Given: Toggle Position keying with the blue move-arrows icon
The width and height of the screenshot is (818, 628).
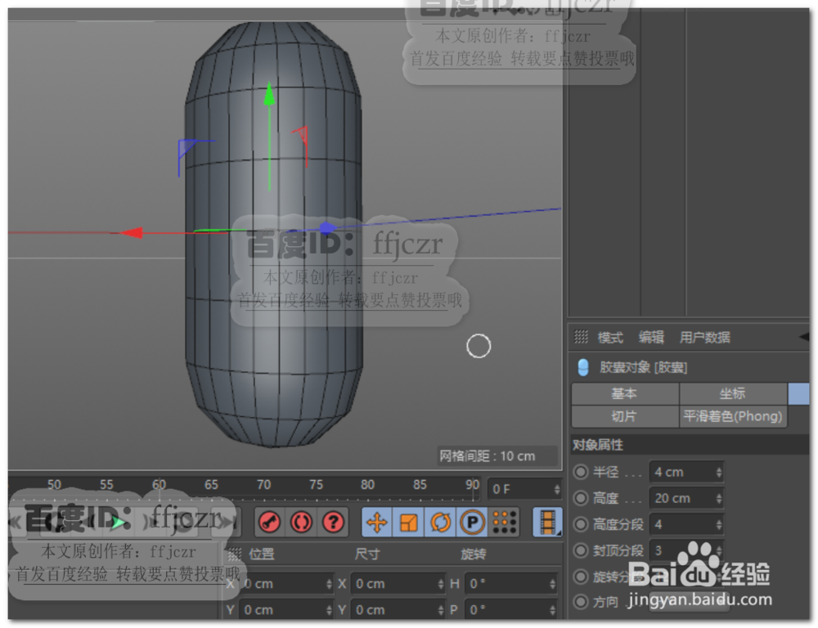Looking at the screenshot, I should click(x=377, y=523).
